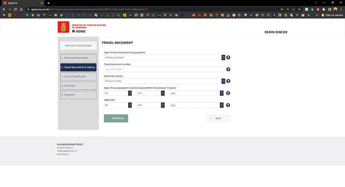Click 'Asiatisk Plads 2' footer address
This screenshot has width=345, height=187.
click(65, 148)
